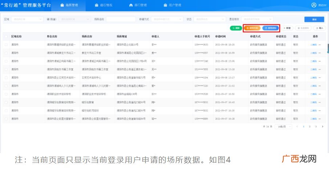Click the “常行通”管理服务平台 title

coord(25,5)
